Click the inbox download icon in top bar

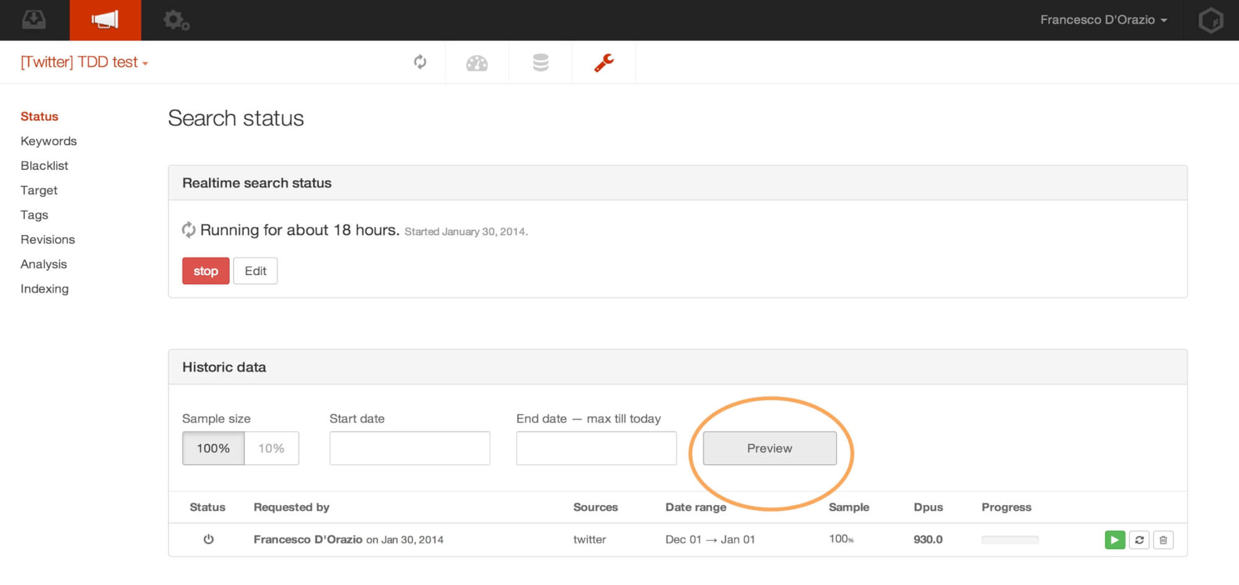[34, 20]
